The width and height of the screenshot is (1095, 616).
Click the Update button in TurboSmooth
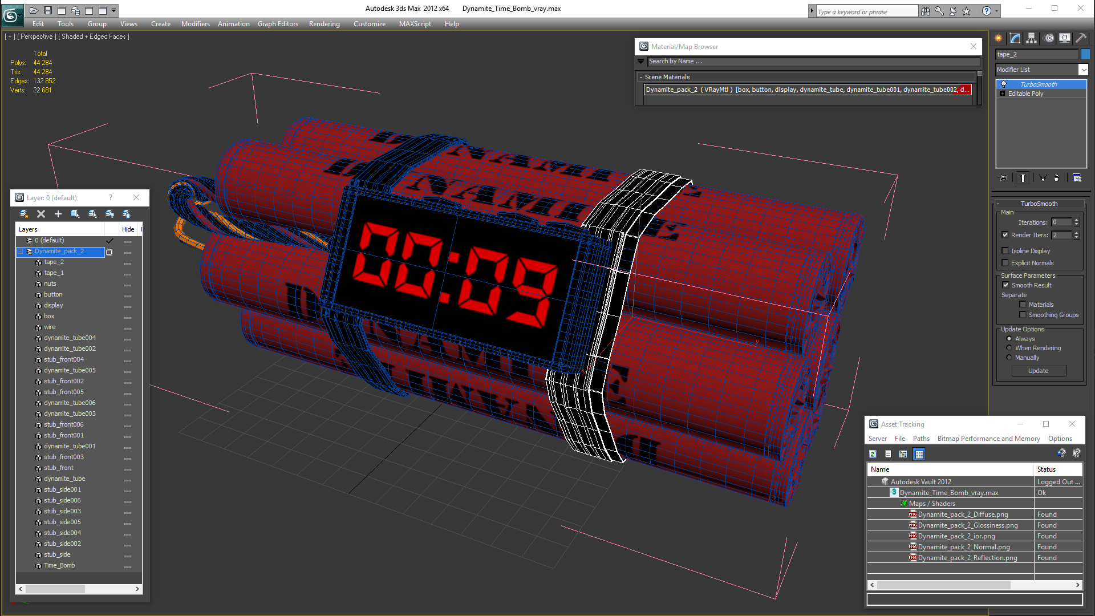pos(1038,371)
